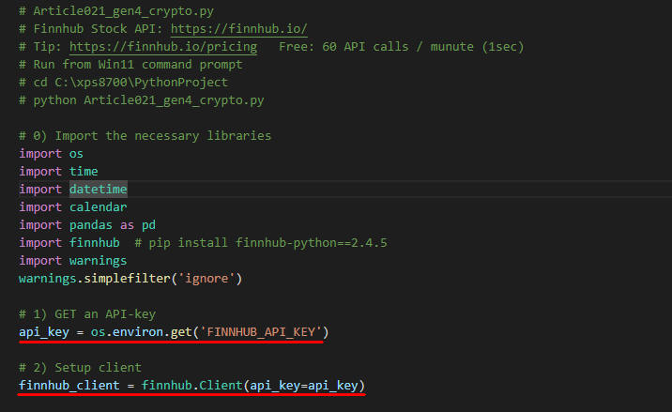
Task: Place cursor on 'import os' line
Action: click(51, 154)
